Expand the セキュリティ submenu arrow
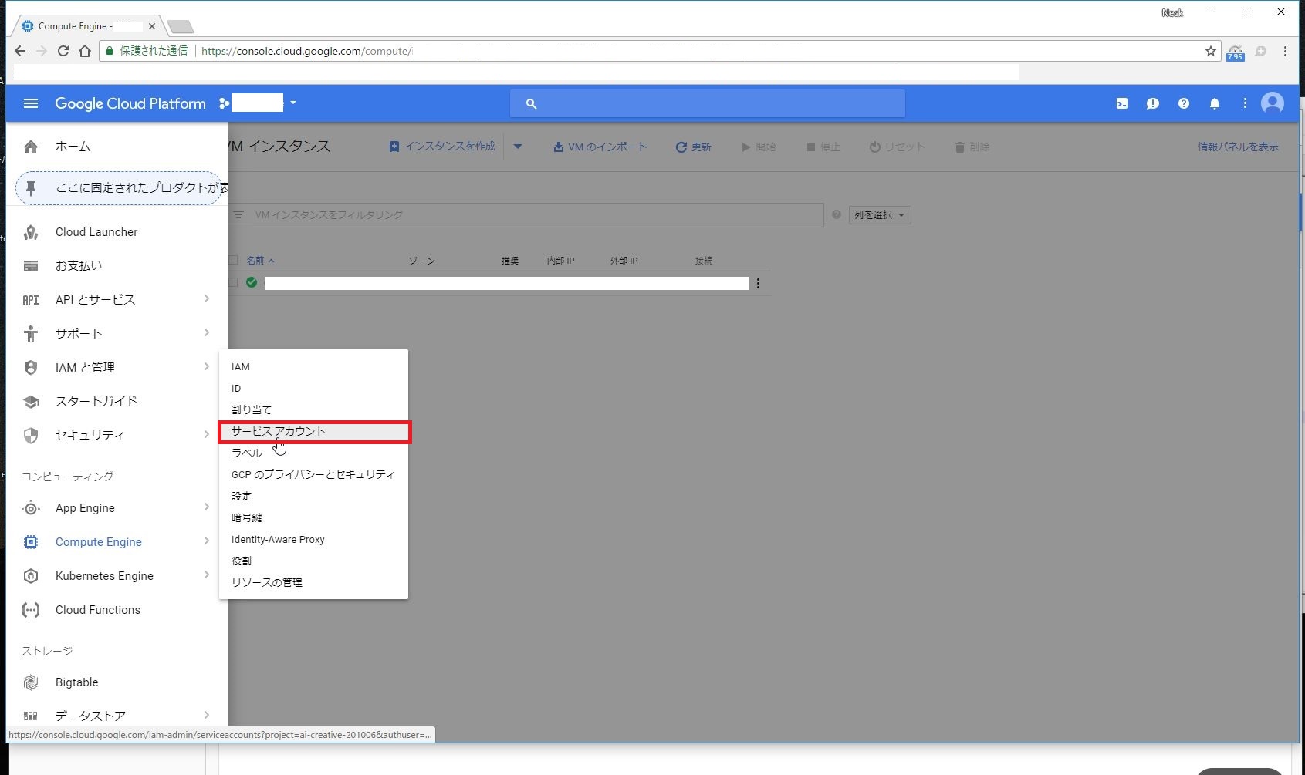This screenshot has width=1305, height=775. pos(207,435)
